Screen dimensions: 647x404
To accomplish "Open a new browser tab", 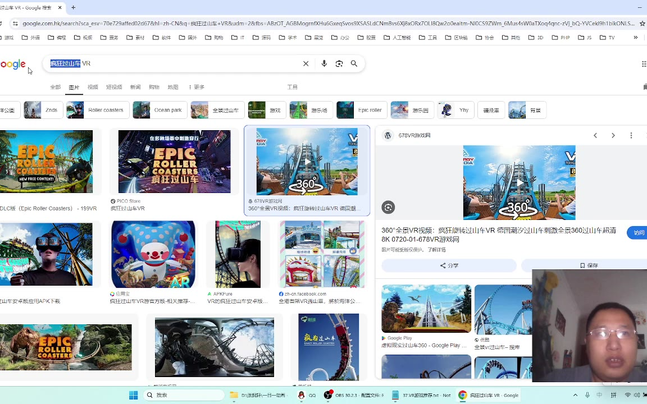I will [74, 7].
